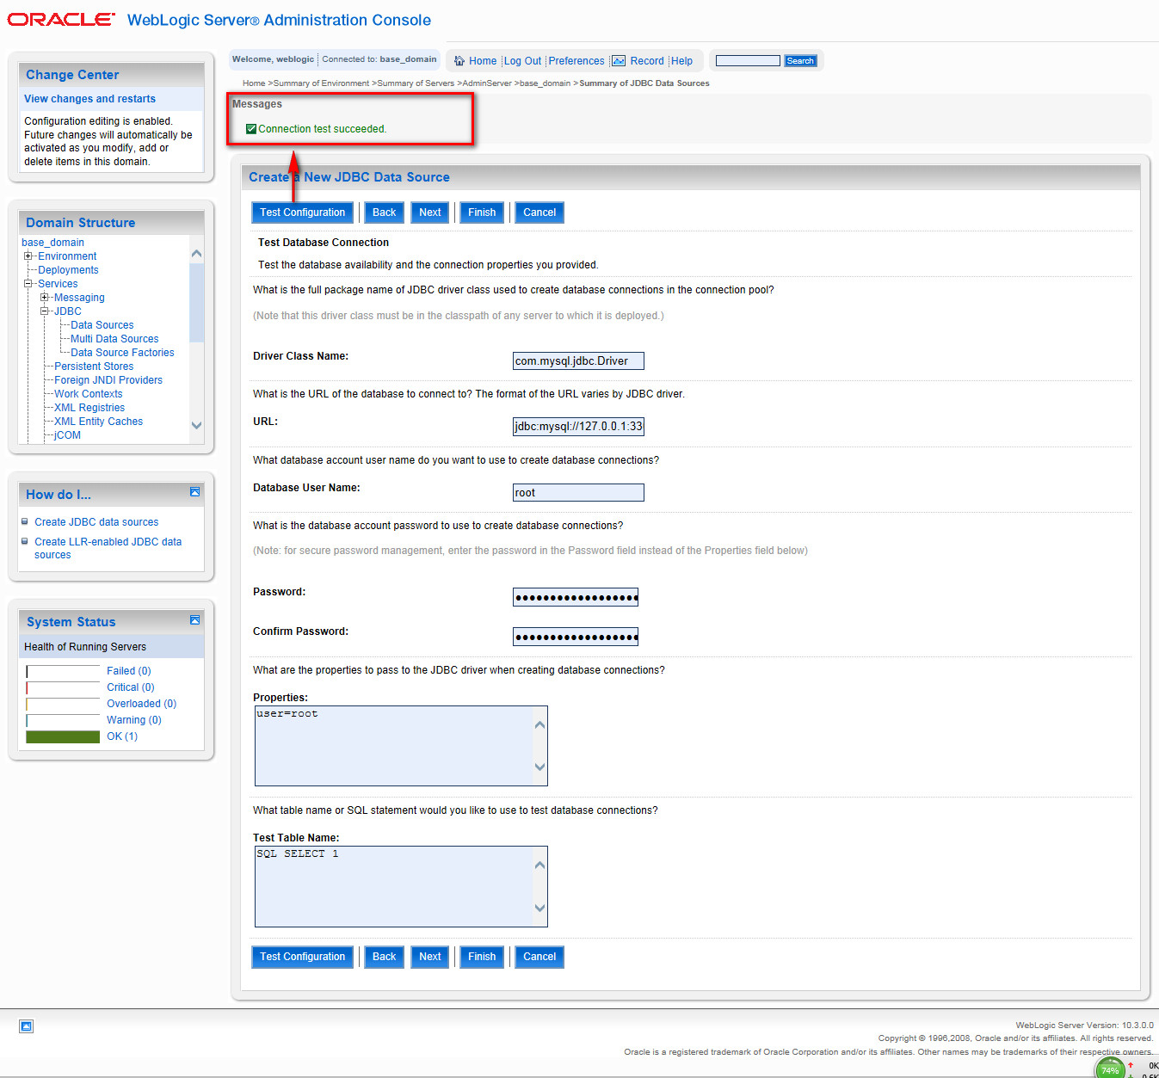Click the top Finish button
Image resolution: width=1159 pixels, height=1078 pixels.
[x=482, y=213]
